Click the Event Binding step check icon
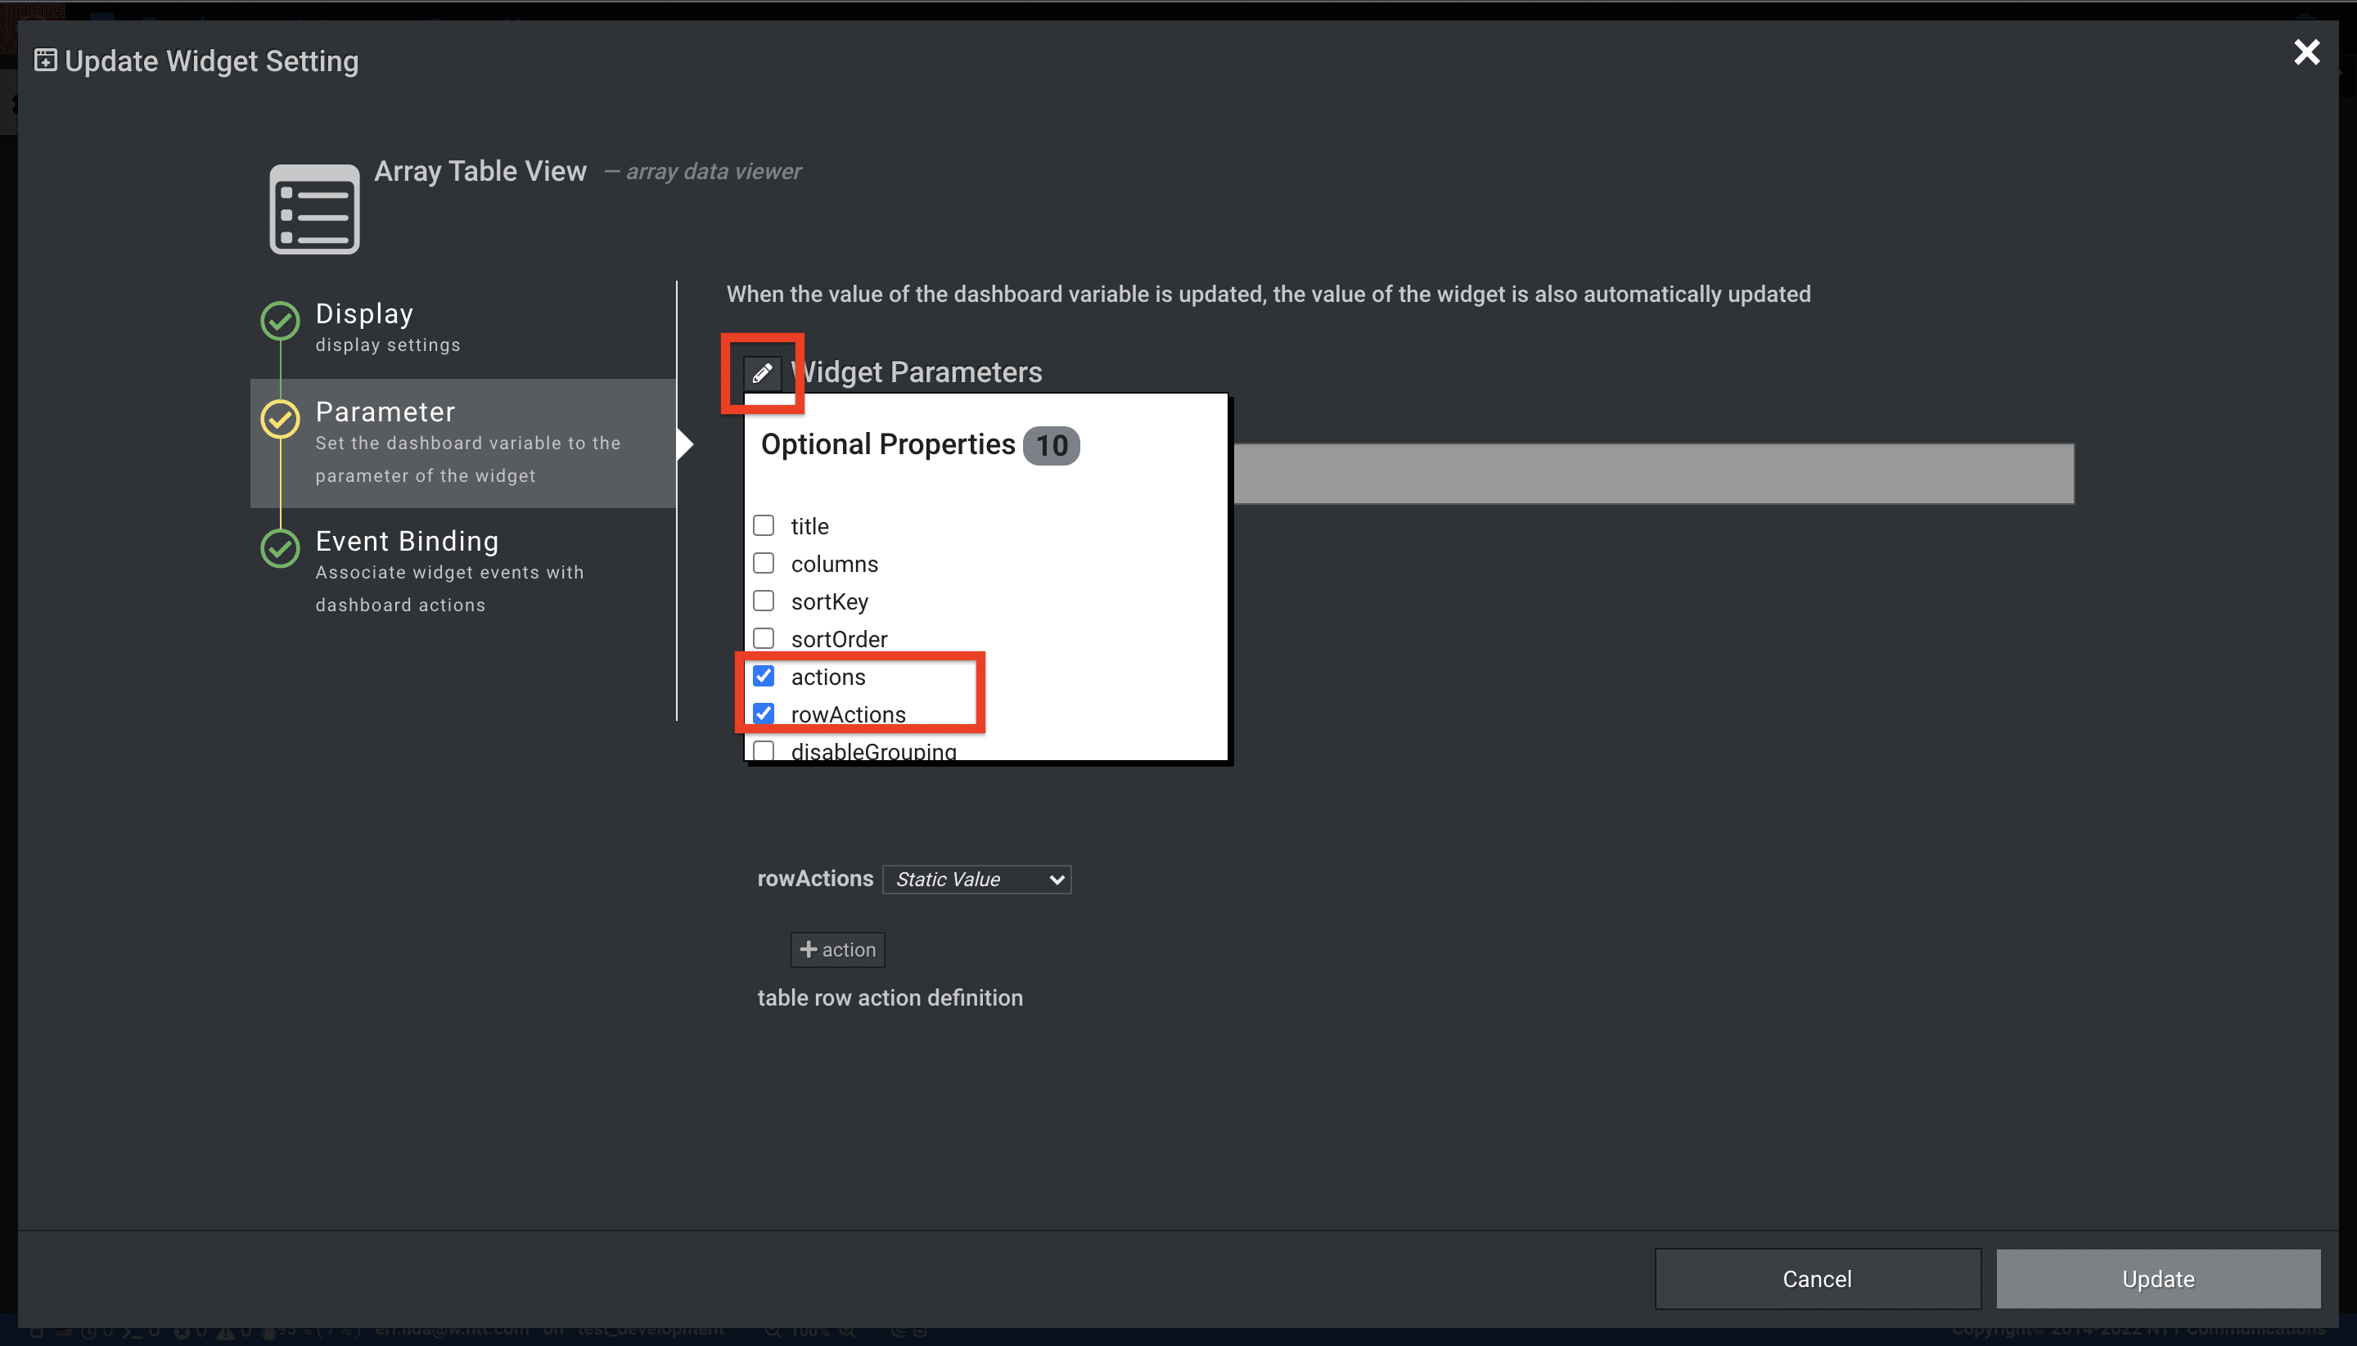The width and height of the screenshot is (2357, 1346). point(280,548)
